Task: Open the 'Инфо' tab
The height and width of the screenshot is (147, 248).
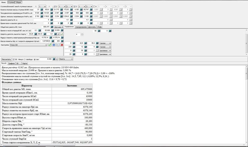Action: point(100,27)
